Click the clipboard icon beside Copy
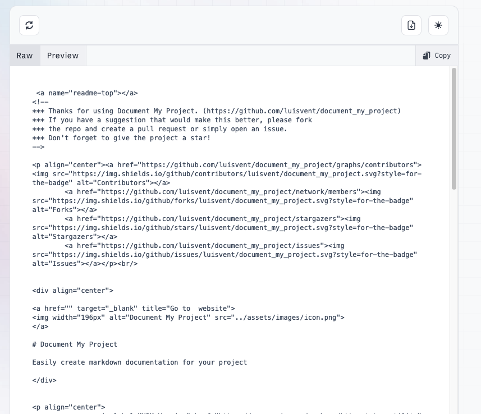Image resolution: width=481 pixels, height=414 pixels. pyautogui.click(x=427, y=55)
